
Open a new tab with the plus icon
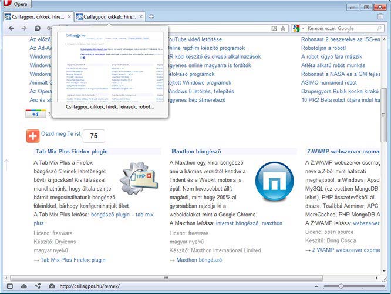[x=151, y=16]
